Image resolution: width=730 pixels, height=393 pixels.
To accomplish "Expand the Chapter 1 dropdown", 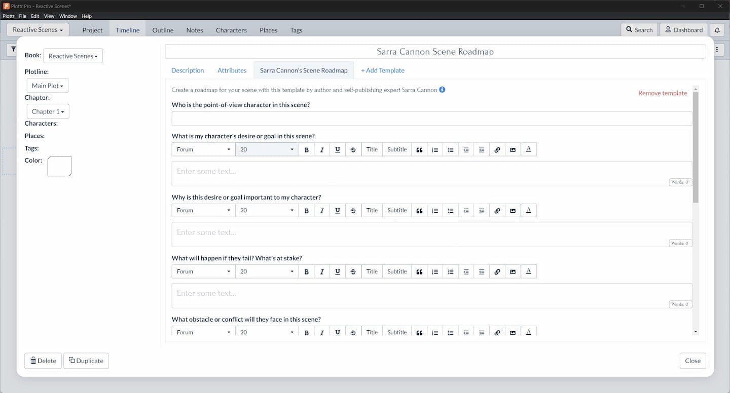I will coord(48,111).
